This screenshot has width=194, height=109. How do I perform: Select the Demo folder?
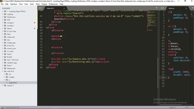(9, 28)
